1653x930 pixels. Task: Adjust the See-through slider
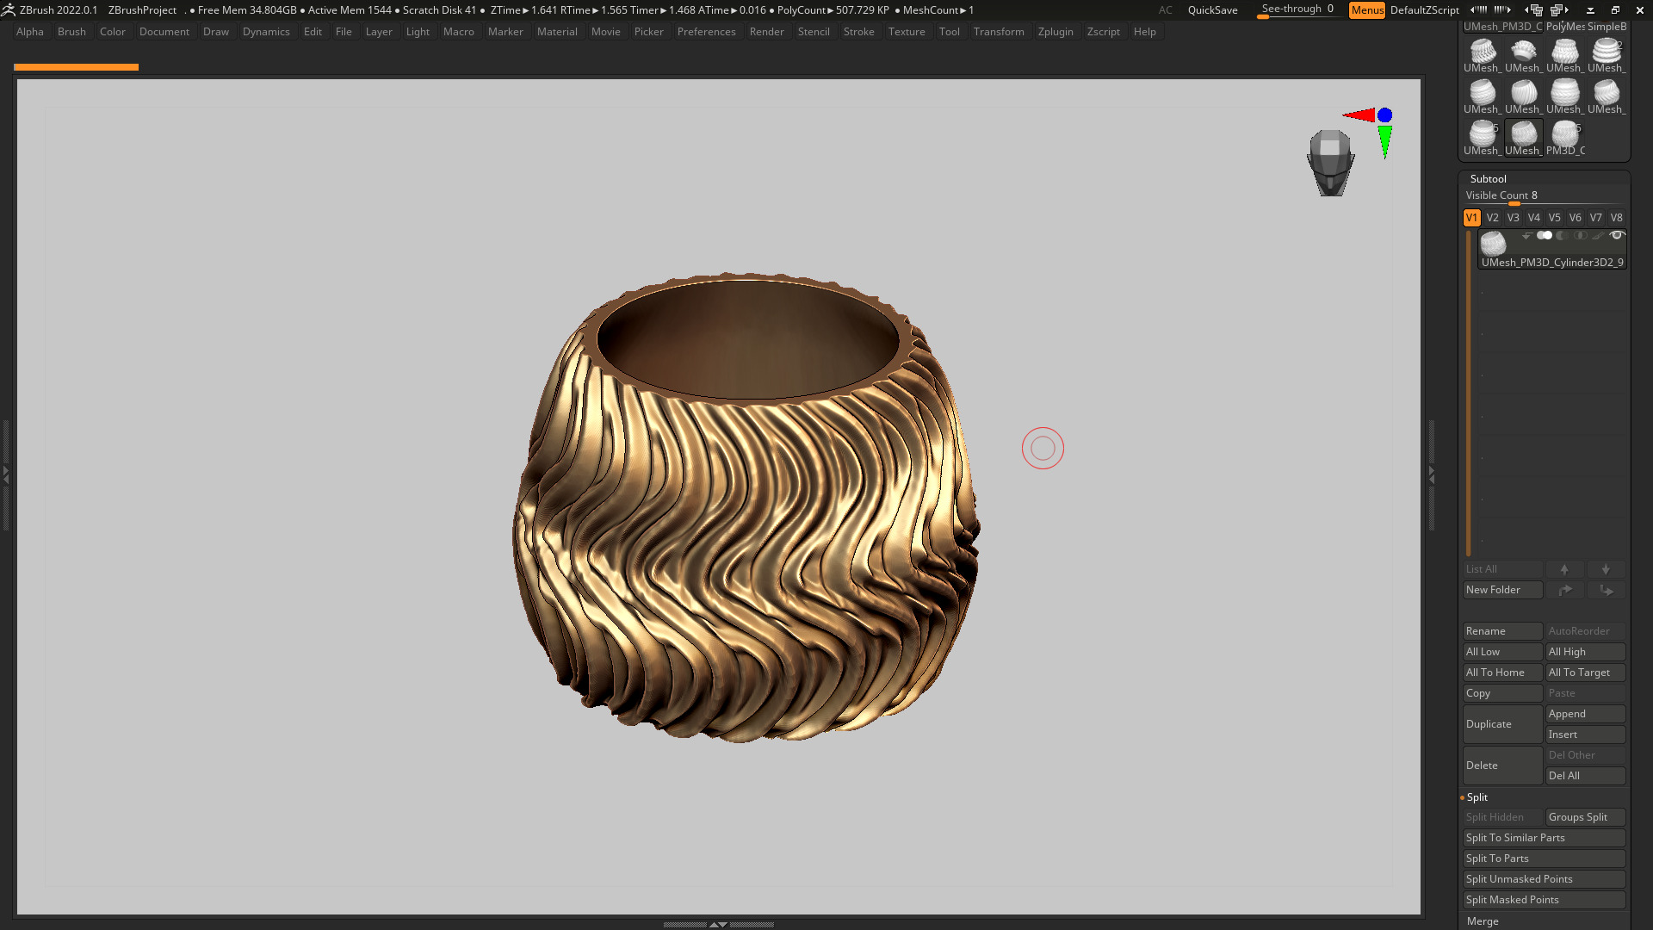tap(1297, 9)
